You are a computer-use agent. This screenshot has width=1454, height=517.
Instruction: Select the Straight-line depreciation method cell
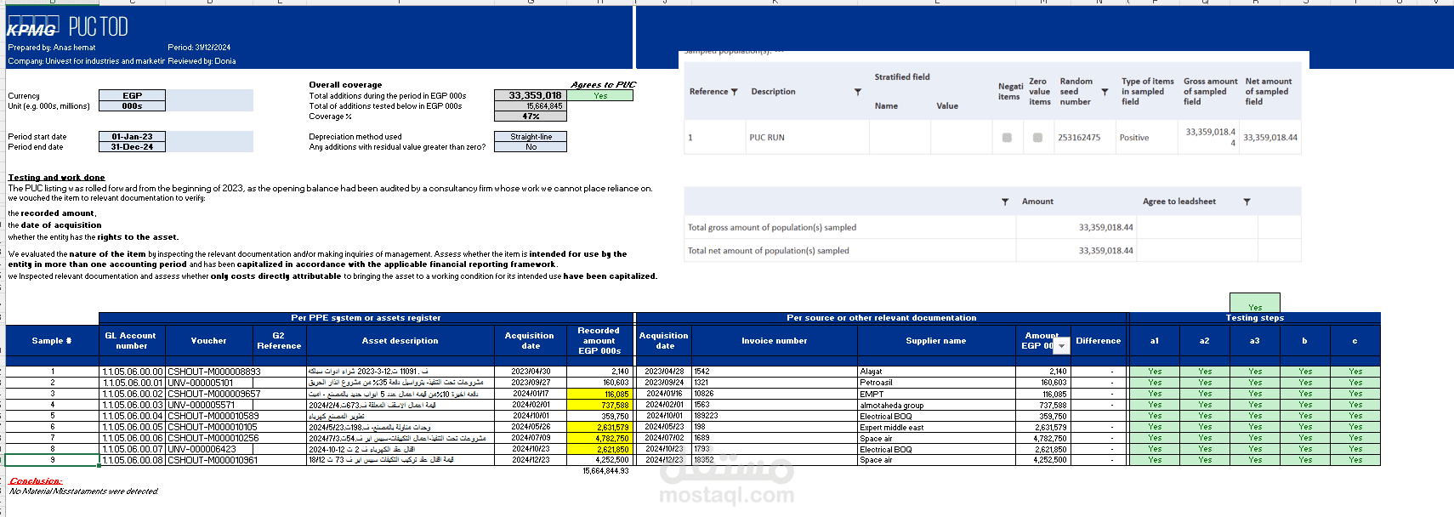531,136
